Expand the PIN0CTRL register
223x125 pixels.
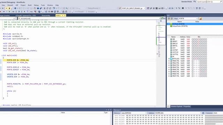pyautogui.click(x=169, y=61)
